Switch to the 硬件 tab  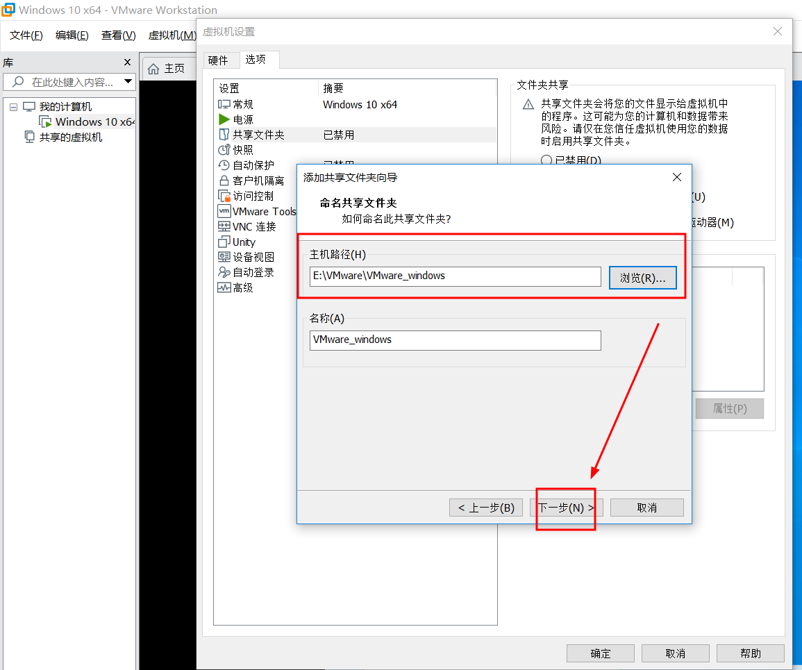[219, 60]
